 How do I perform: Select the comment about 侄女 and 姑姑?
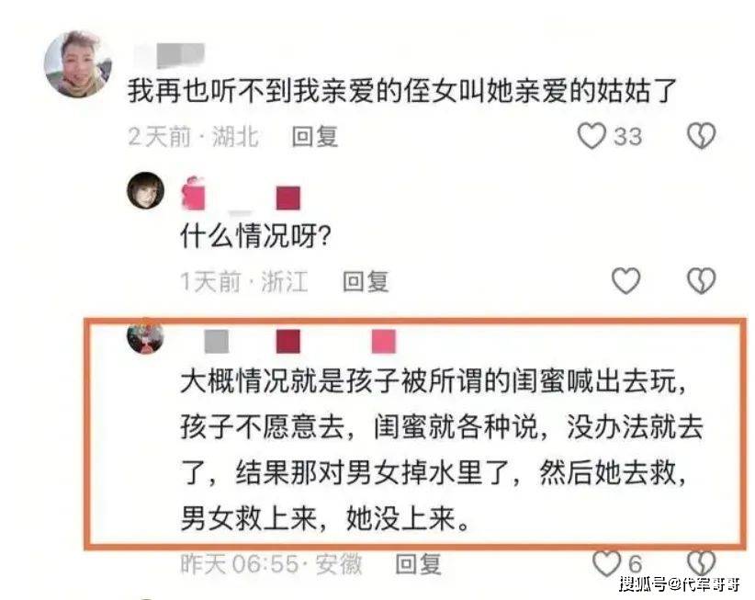tap(402, 91)
